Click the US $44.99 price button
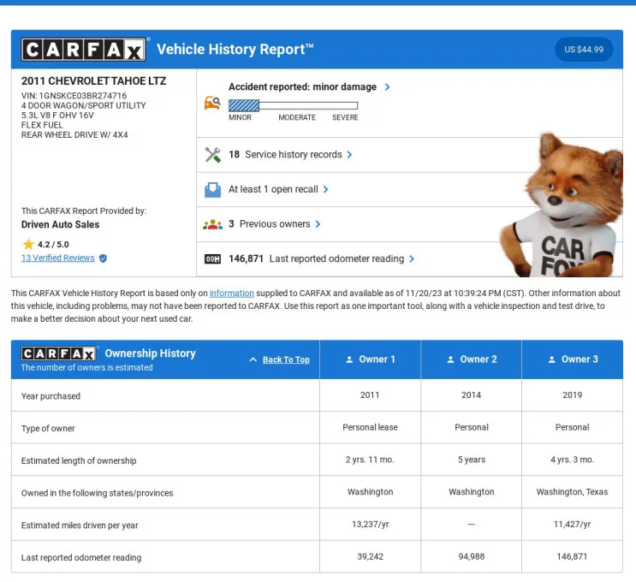Screen dimensions: 636x582 coord(584,50)
